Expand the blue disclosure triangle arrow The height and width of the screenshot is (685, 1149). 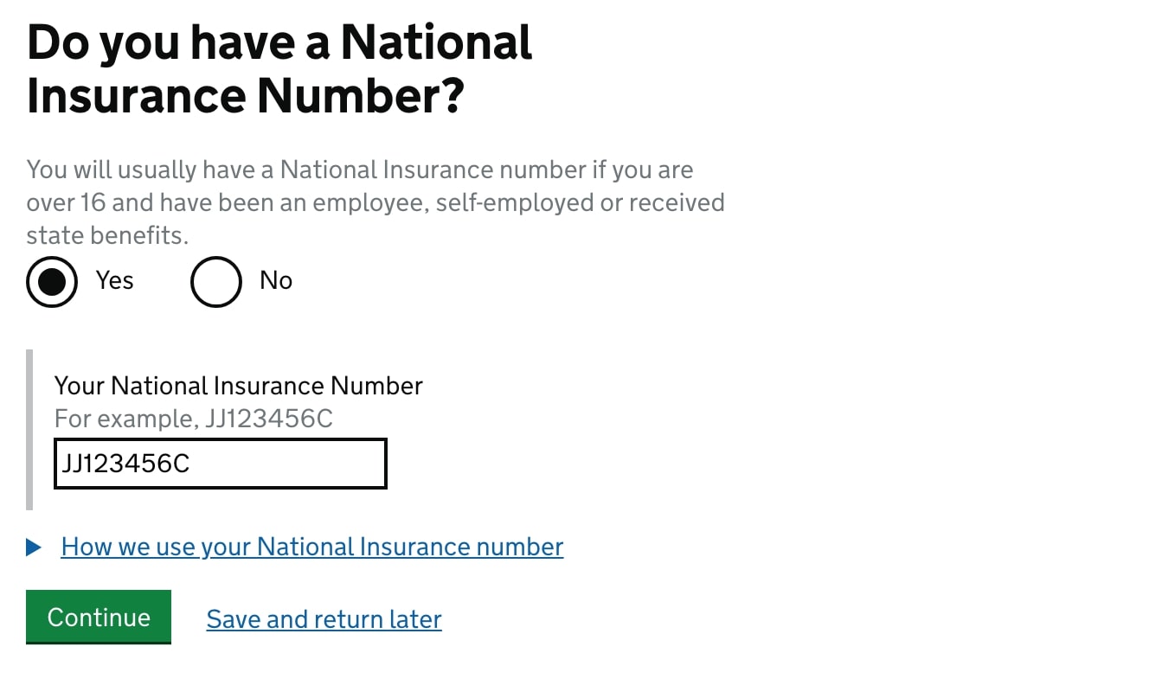point(34,547)
